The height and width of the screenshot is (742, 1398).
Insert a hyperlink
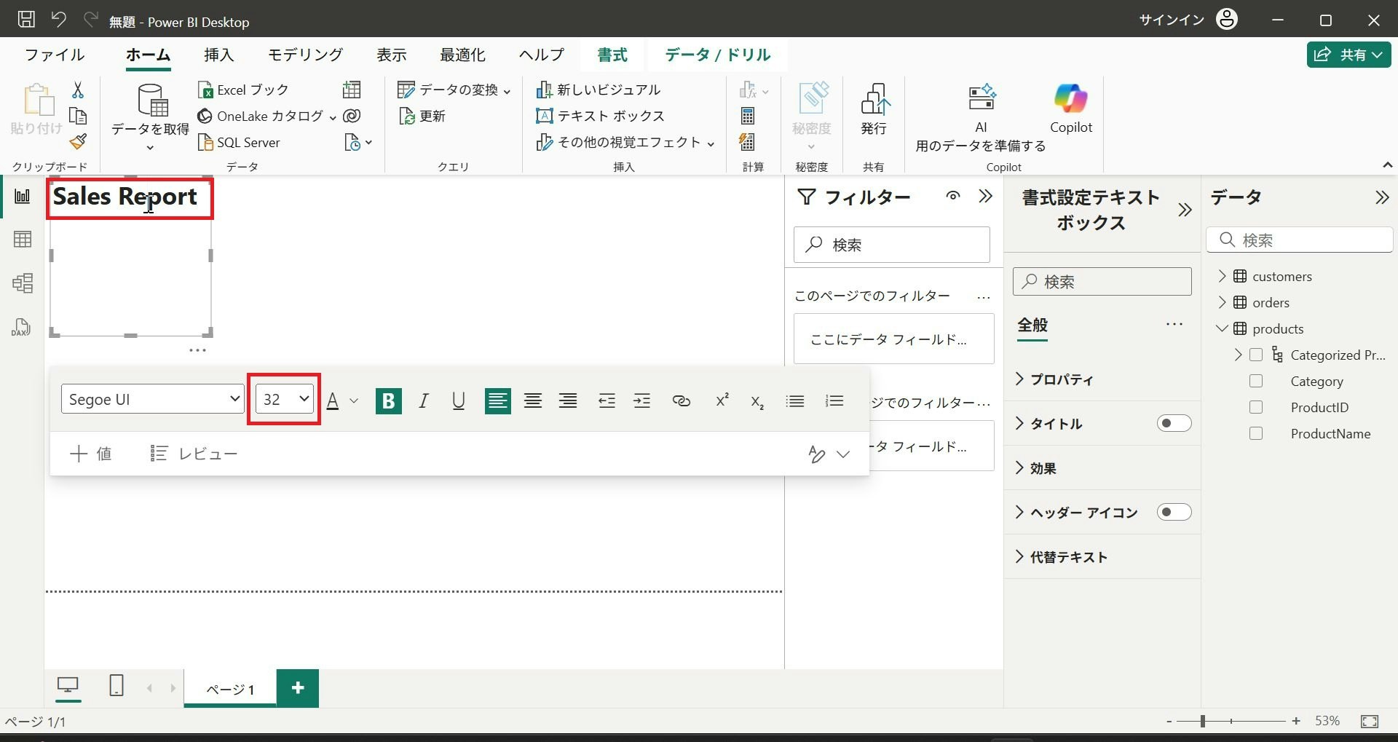682,400
